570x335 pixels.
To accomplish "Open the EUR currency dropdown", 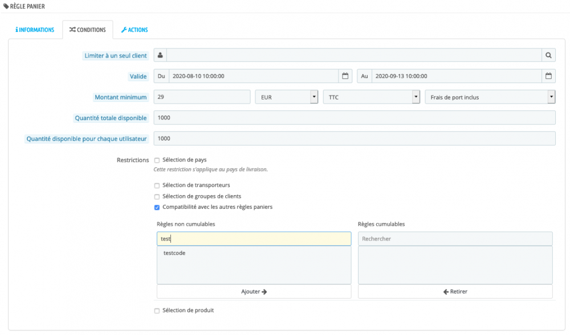I will coord(287,97).
